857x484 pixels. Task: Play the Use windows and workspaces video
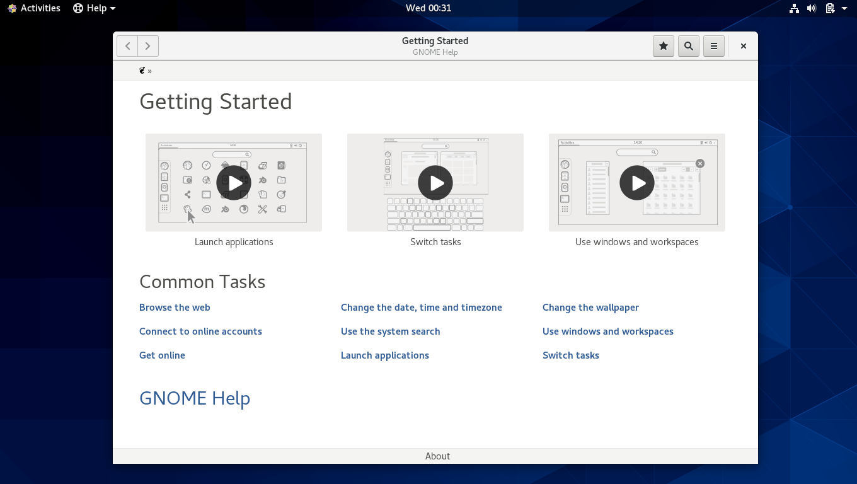click(x=637, y=183)
